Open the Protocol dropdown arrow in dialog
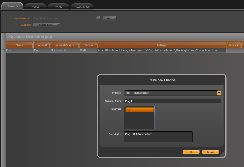The height and width of the screenshot is (167, 244). [219, 93]
